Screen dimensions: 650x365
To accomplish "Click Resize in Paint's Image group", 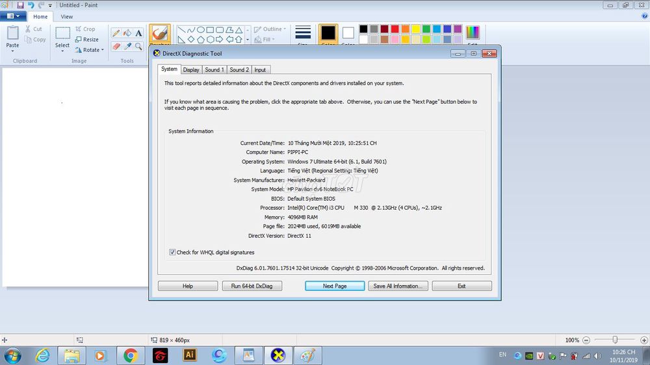I will [x=87, y=40].
